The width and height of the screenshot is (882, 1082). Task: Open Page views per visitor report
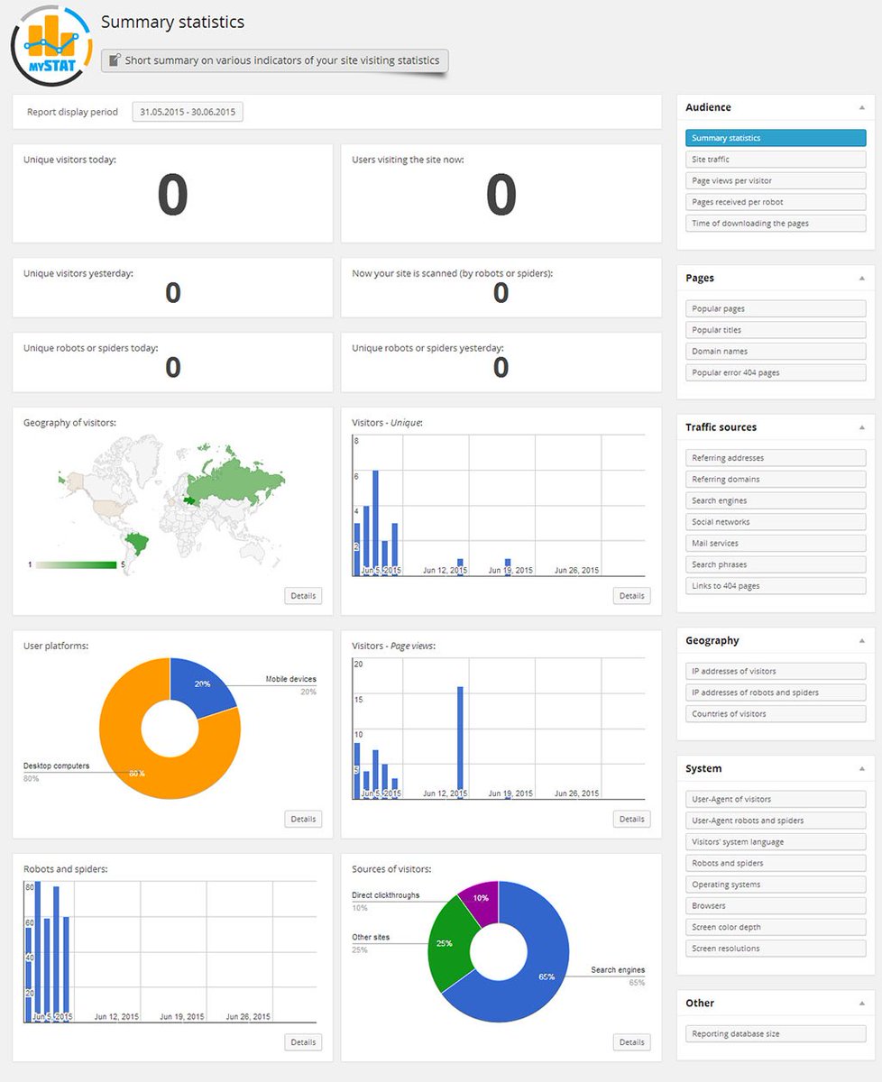(776, 180)
